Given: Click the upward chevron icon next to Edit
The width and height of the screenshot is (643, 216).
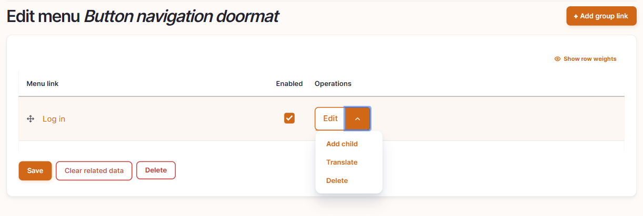Looking at the screenshot, I should pos(358,118).
